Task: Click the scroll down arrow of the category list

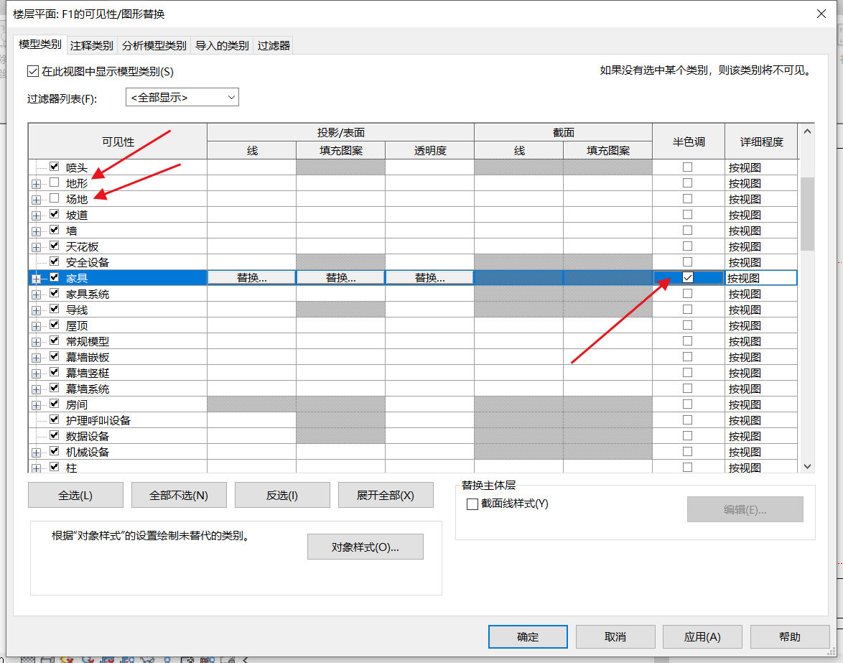Action: point(807,466)
